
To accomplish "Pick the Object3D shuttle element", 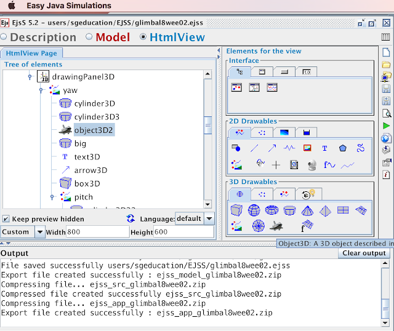I will tap(276, 226).
